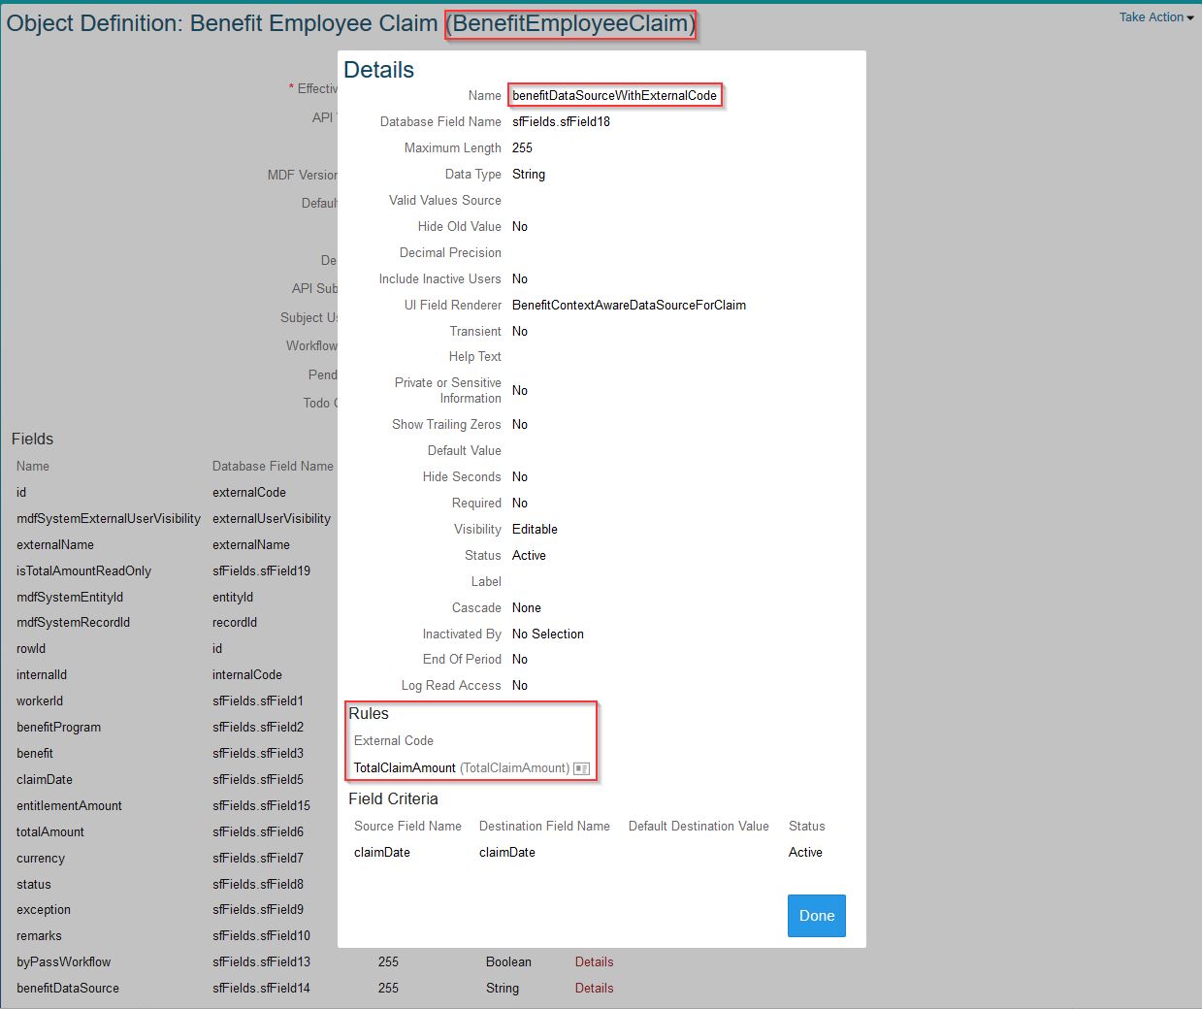Click the externalUserVisibility database field cell

[272, 518]
